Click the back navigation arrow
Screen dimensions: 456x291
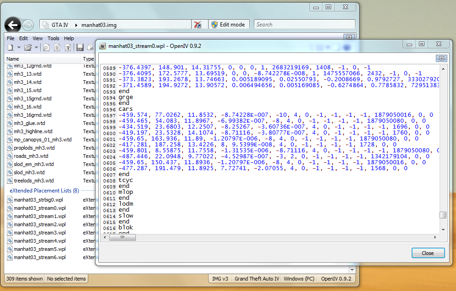coord(13,25)
